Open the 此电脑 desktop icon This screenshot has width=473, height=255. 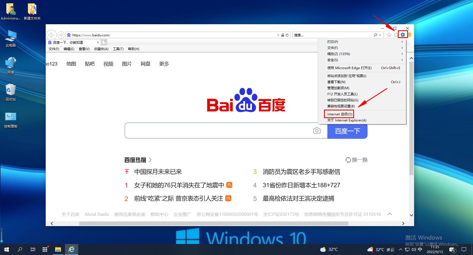(11, 39)
